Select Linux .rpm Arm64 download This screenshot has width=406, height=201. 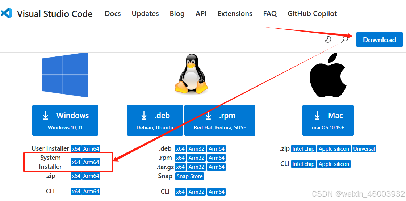coord(217,158)
